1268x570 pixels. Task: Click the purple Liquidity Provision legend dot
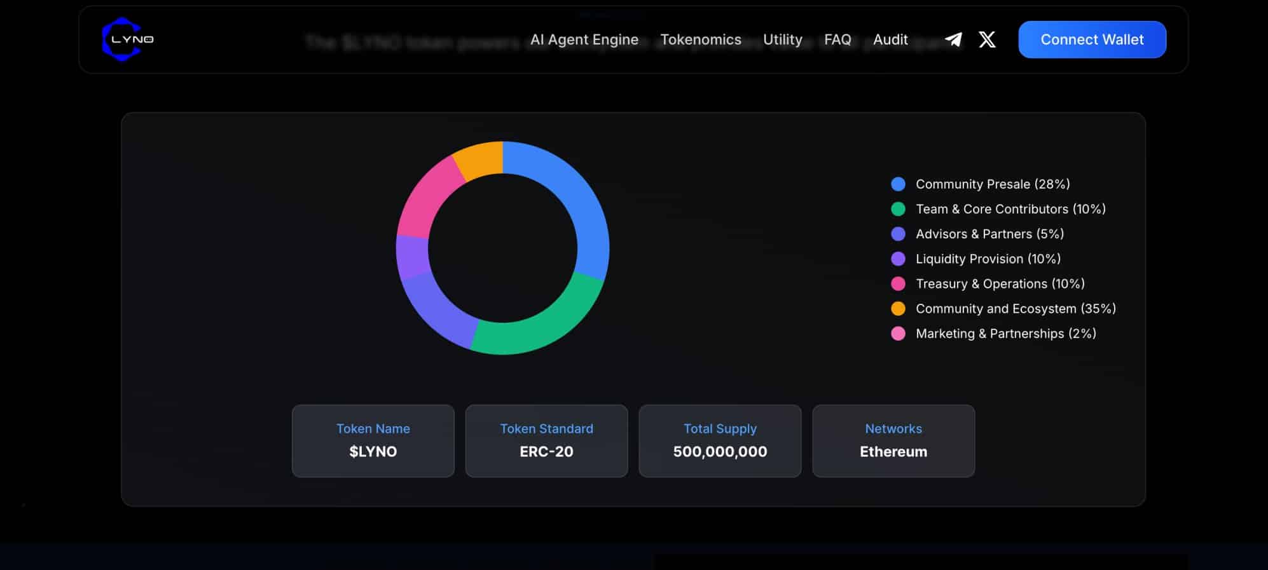(898, 259)
